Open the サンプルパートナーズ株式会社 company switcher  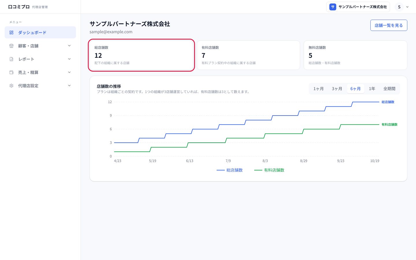pos(358,7)
